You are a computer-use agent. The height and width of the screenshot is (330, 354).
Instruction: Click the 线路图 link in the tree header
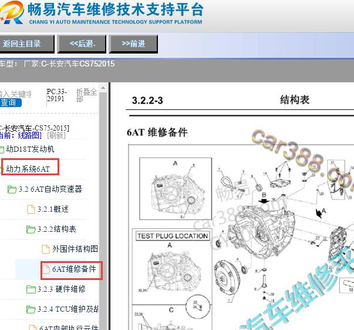pos(29,135)
